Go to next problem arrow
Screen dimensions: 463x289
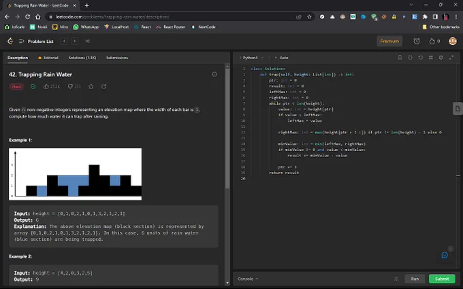(x=75, y=41)
